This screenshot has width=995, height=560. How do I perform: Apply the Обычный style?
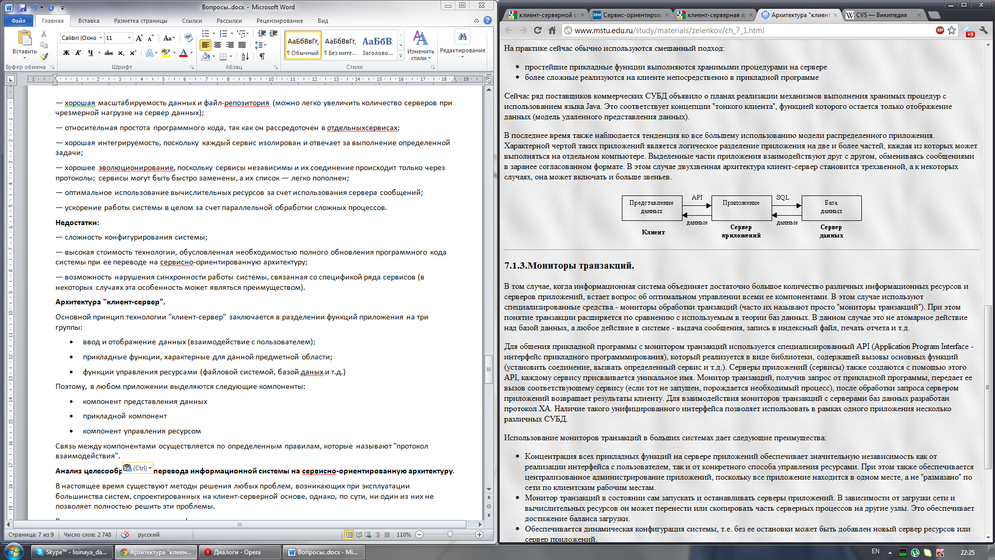point(303,46)
